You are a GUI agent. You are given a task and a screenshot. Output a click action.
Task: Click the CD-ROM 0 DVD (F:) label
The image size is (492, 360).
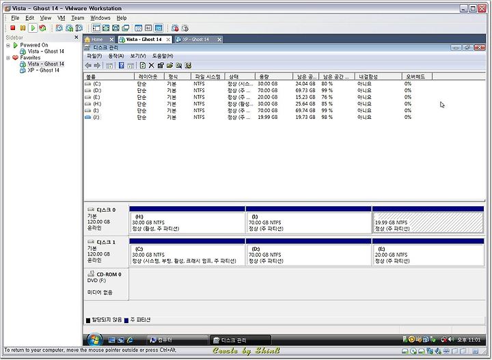106,283
